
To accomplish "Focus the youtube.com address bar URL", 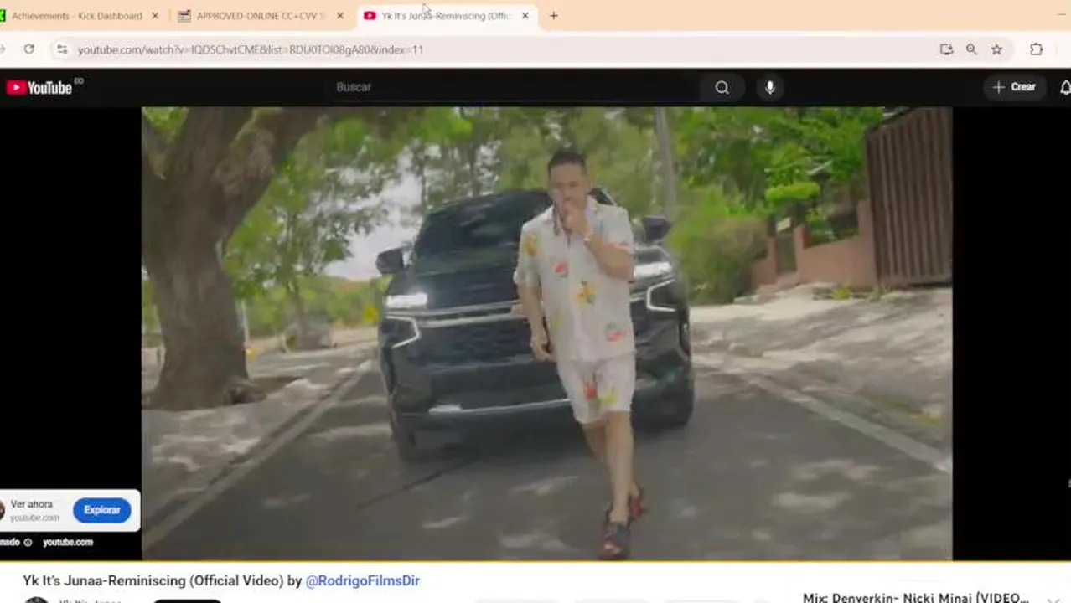I will tap(251, 49).
